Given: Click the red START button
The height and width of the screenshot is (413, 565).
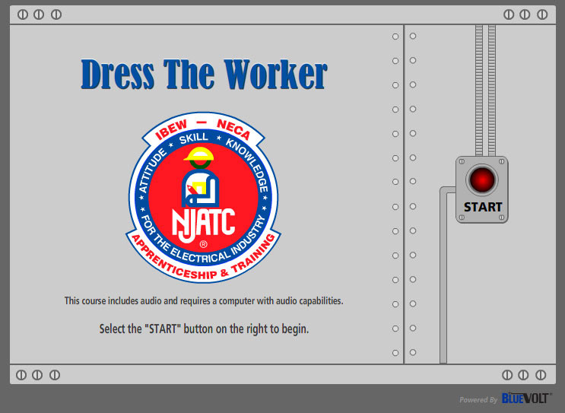Looking at the screenshot, I should coord(482,179).
